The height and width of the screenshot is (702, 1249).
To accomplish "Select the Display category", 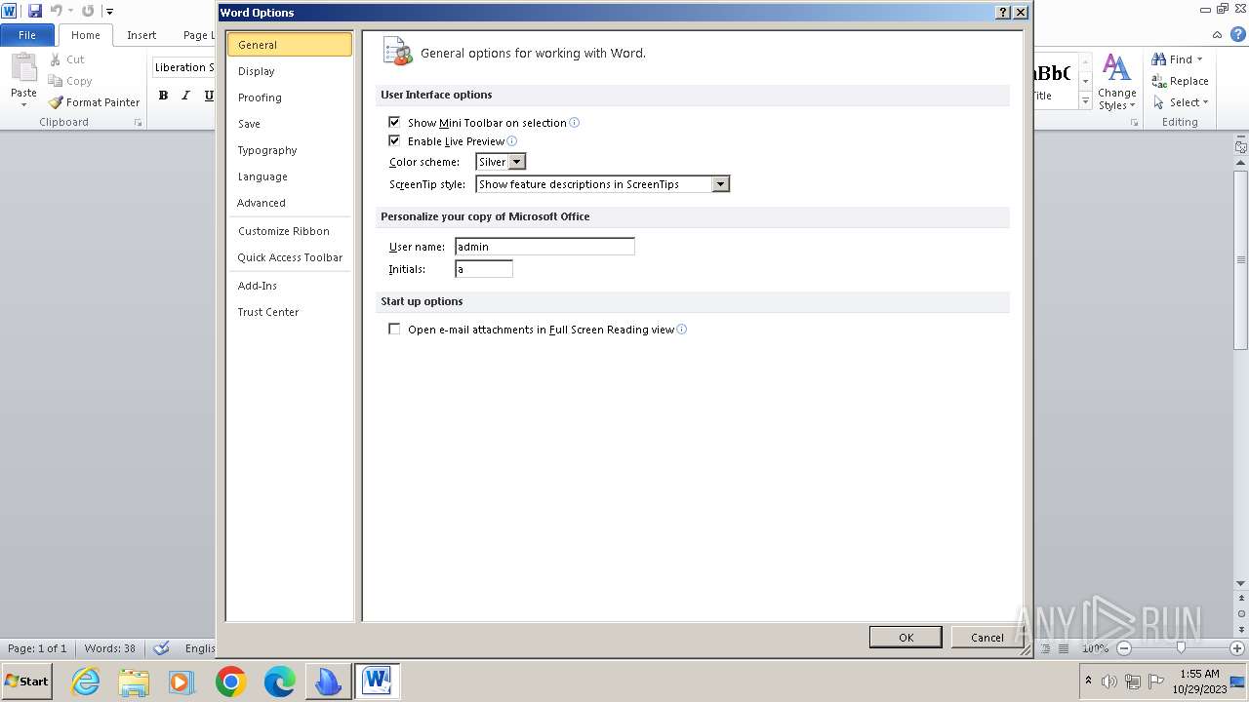I will (x=289, y=71).
